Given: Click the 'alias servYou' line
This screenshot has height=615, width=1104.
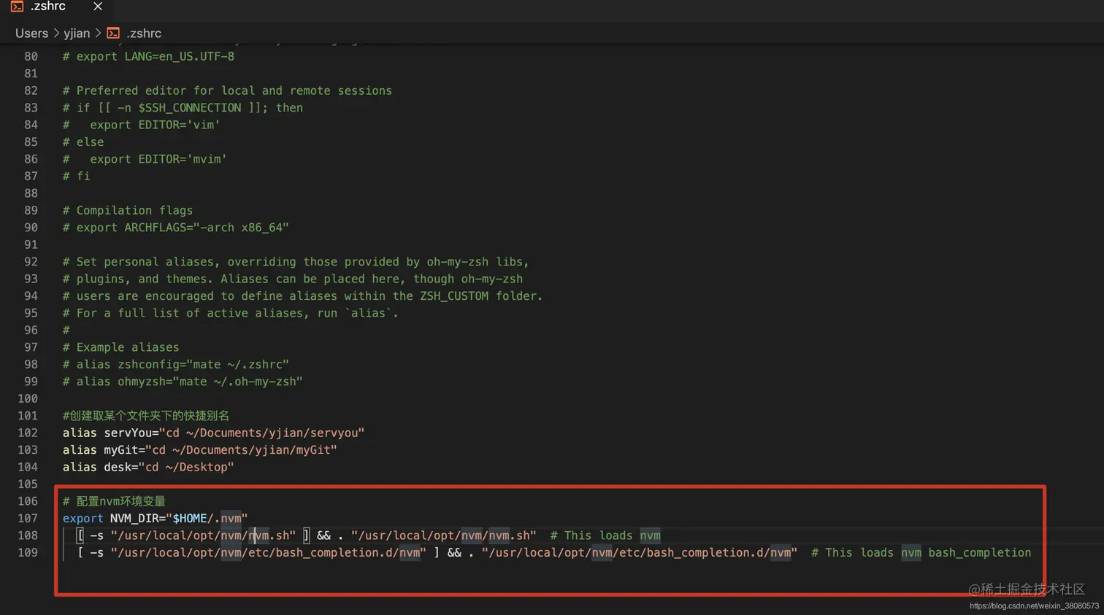Looking at the screenshot, I should click(213, 433).
